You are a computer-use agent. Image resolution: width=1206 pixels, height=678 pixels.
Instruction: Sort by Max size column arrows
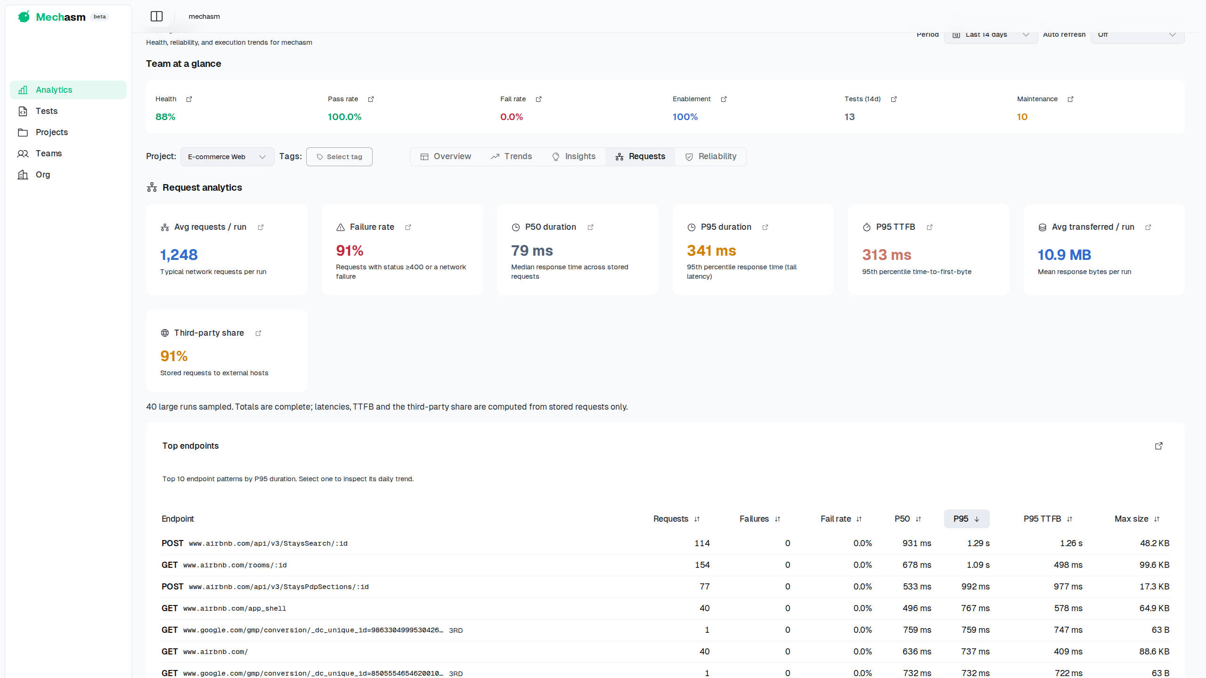pos(1157,519)
